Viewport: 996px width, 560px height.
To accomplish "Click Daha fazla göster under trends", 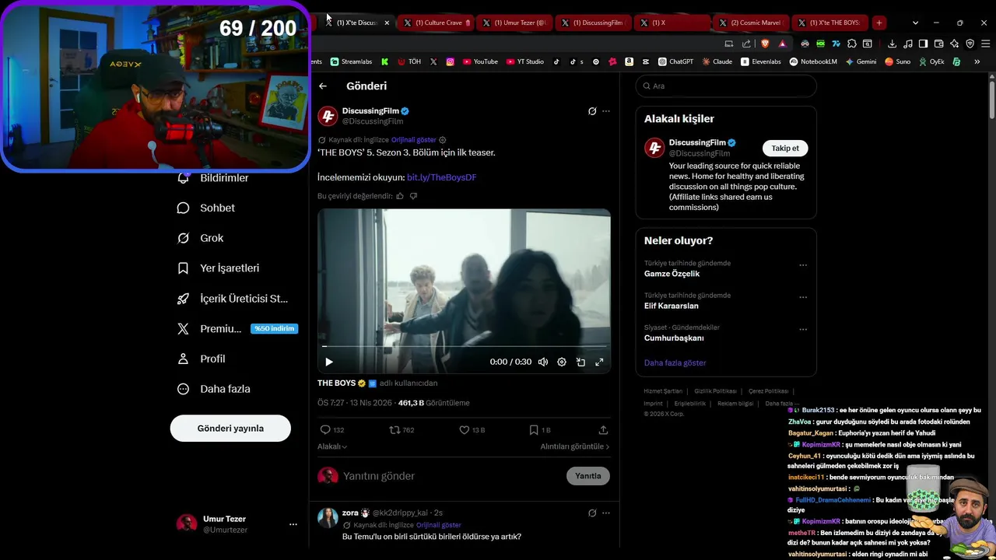I will pyautogui.click(x=675, y=363).
